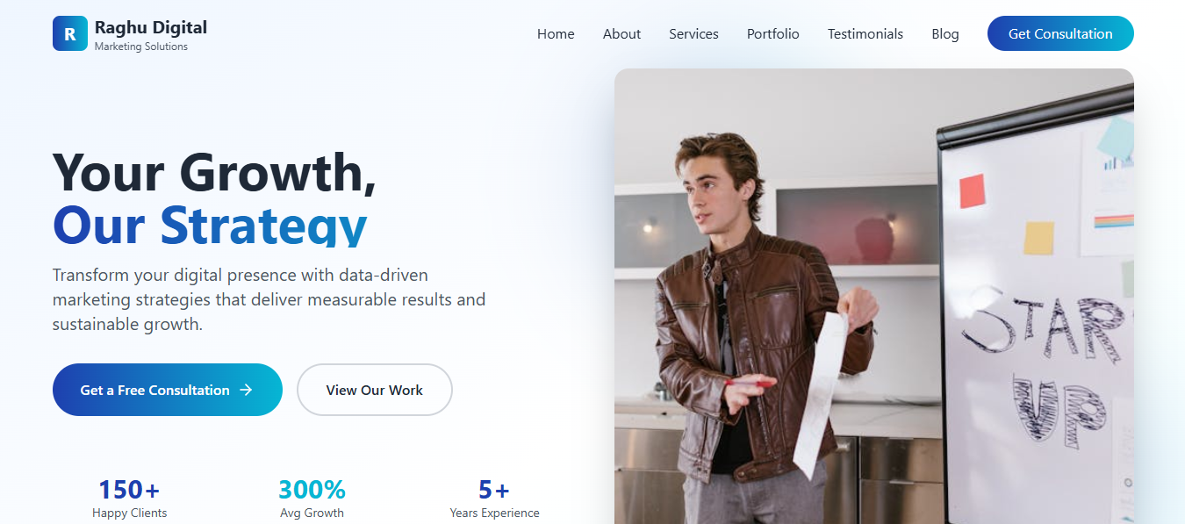This screenshot has height=524, width=1185.
Task: Click the Marketing Solutions tagline text
Action: 141,47
